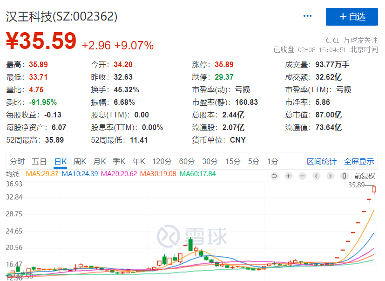Switch to the 60分 chart tab

click(x=187, y=162)
